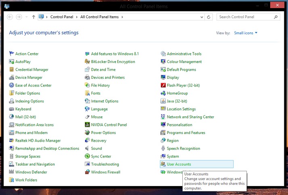
Task: Expand the address bar history dropdown
Action: coord(202,17)
